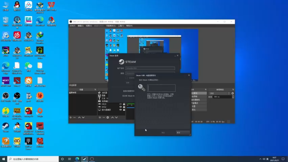
Task: Open Origin desktop shortcut
Action: pos(40,112)
